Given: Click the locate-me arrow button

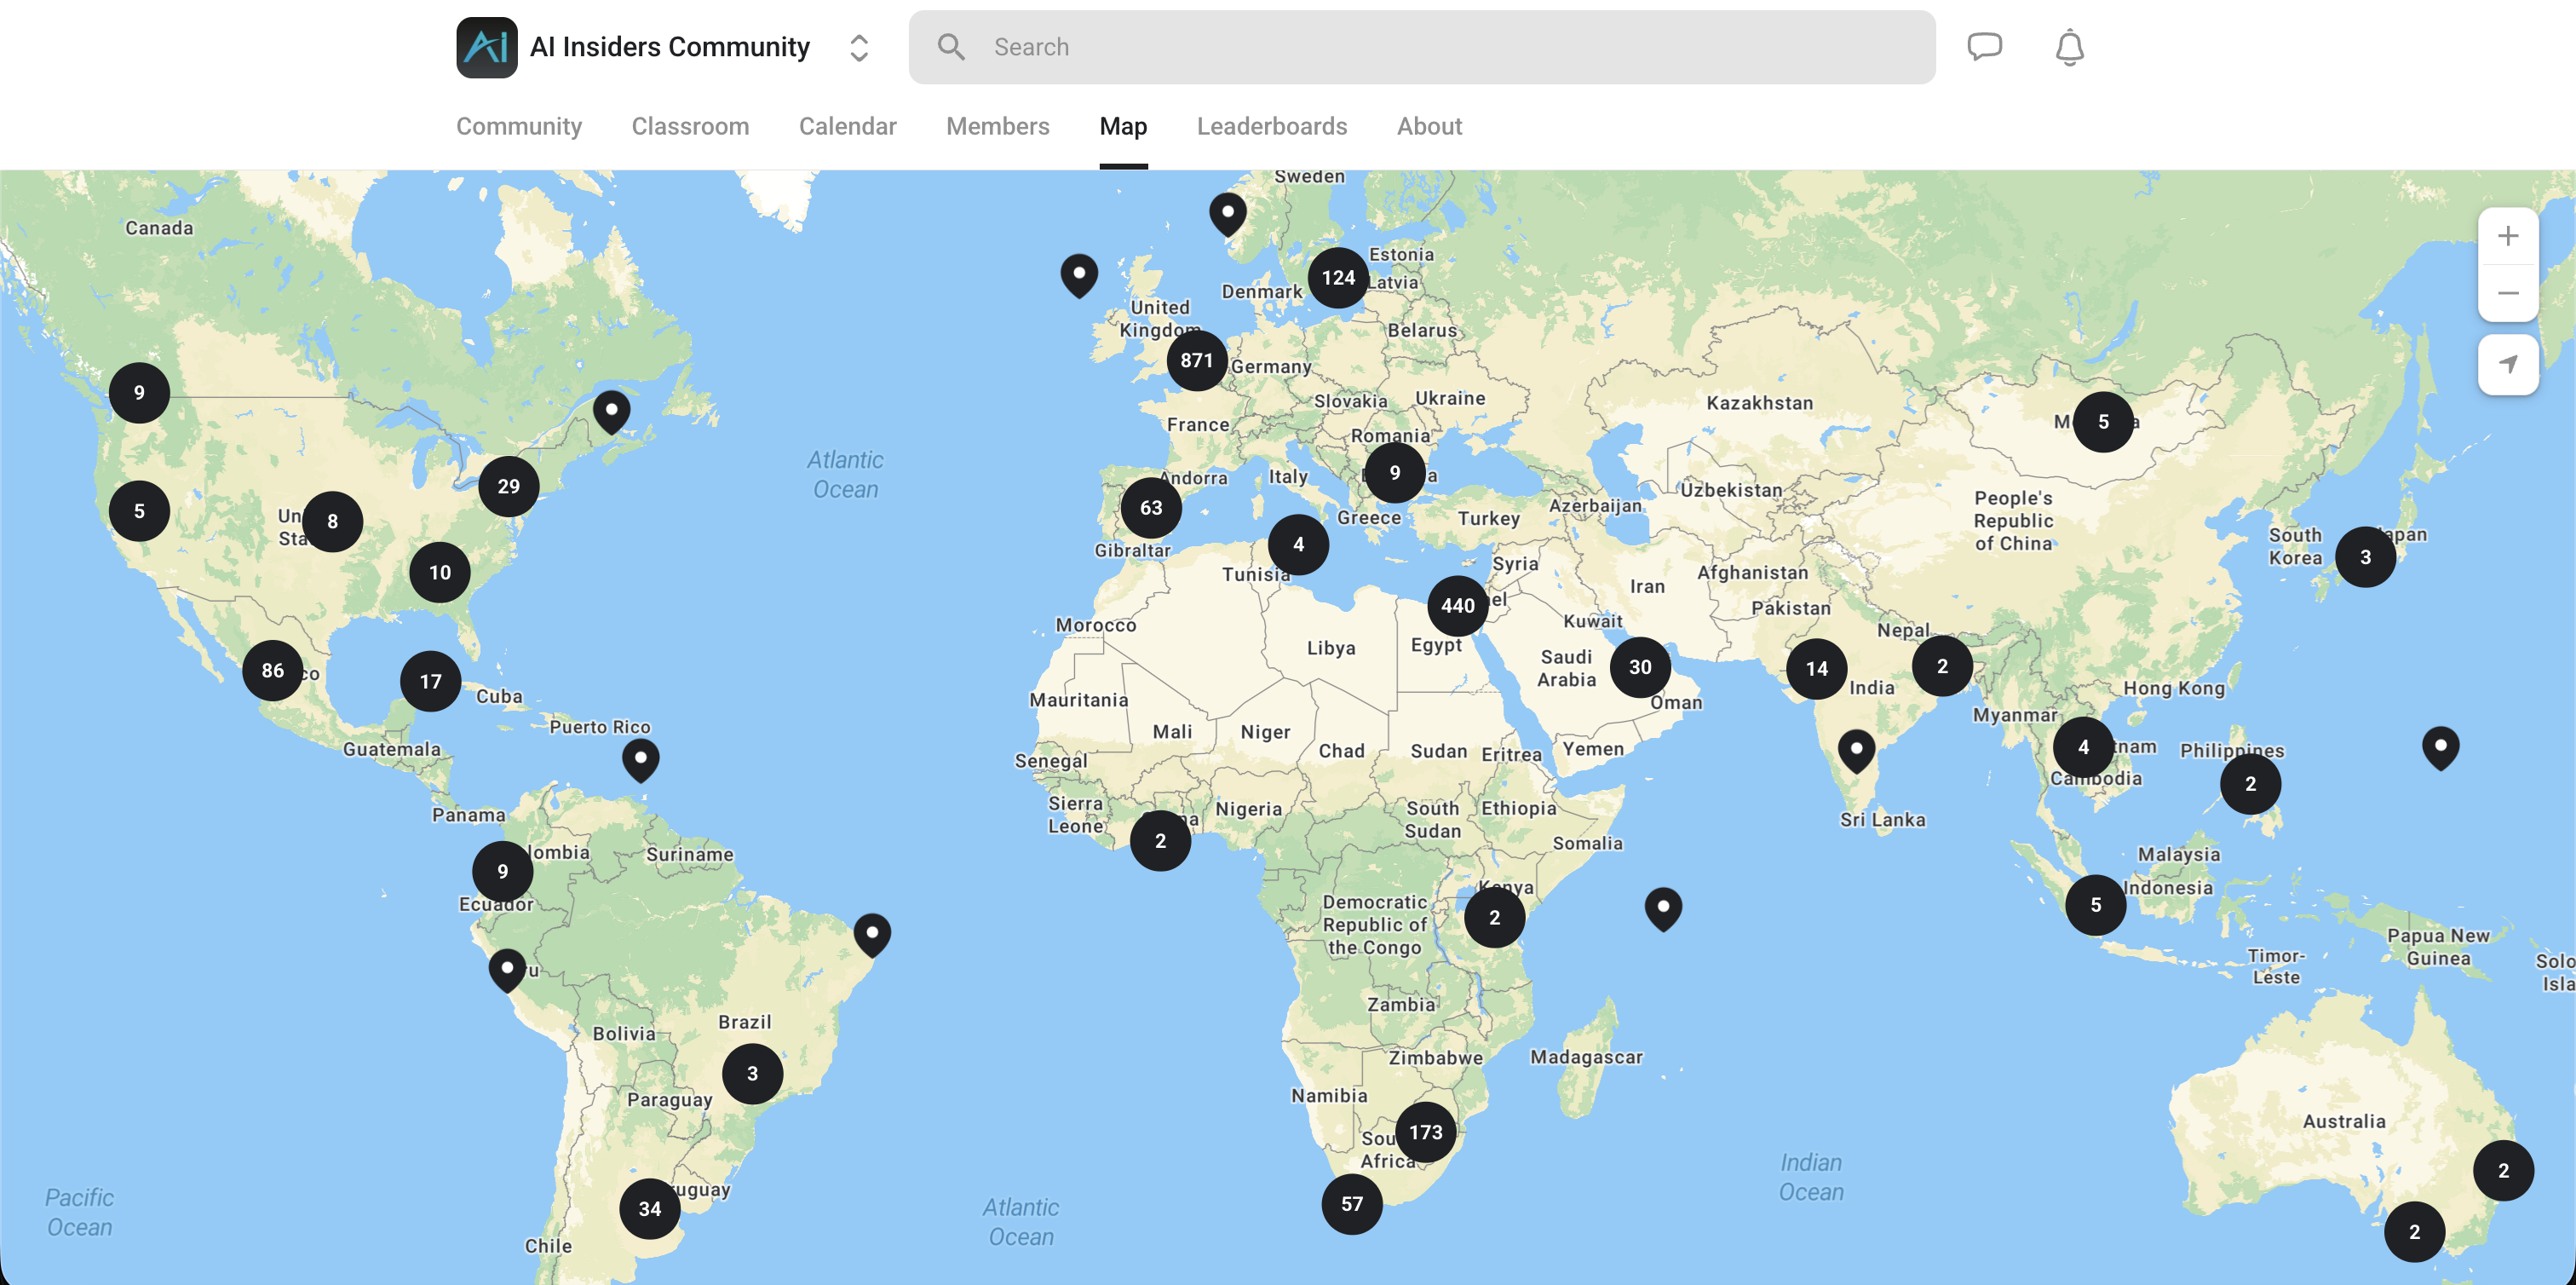Looking at the screenshot, I should tap(2506, 364).
